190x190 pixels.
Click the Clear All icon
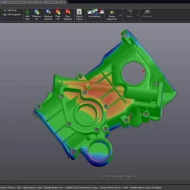(x=58, y=12)
